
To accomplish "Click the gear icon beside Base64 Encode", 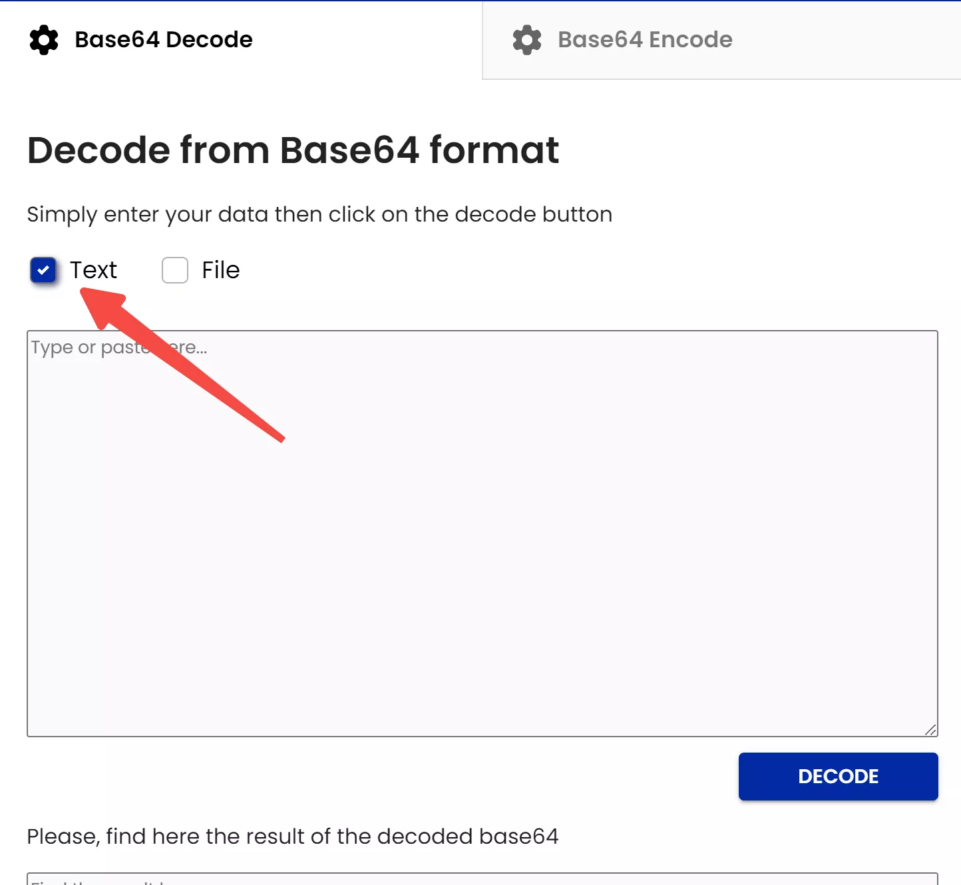I will (x=526, y=40).
